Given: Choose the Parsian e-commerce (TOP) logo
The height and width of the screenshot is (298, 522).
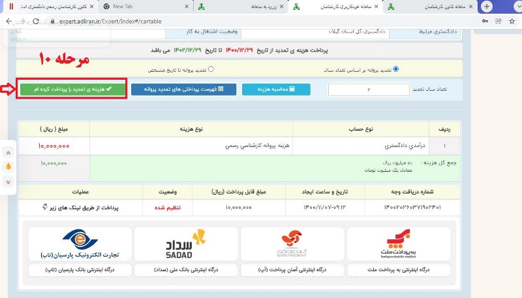Looking at the screenshot, I should click(x=80, y=244).
